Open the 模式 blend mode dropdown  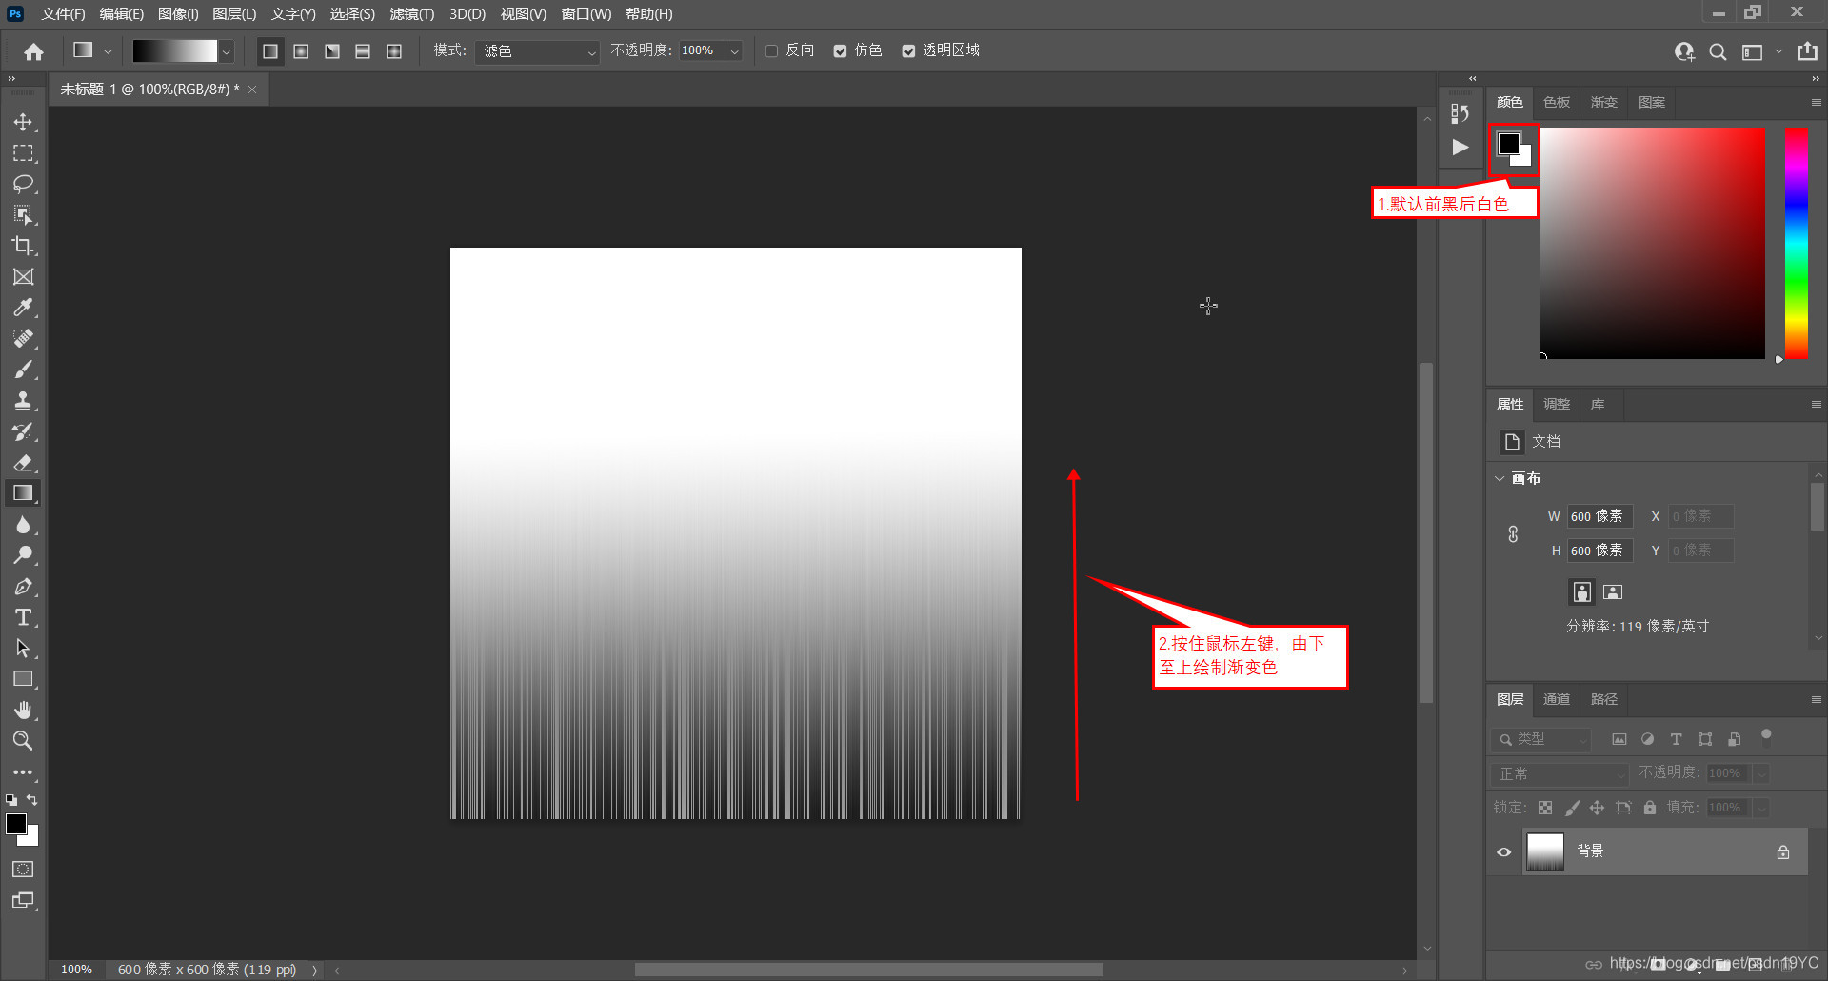coord(538,51)
